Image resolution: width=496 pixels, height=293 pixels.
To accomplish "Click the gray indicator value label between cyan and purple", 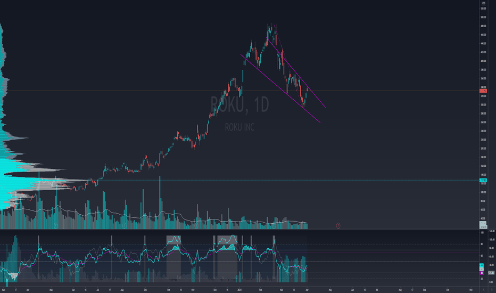I will click(x=482, y=269).
